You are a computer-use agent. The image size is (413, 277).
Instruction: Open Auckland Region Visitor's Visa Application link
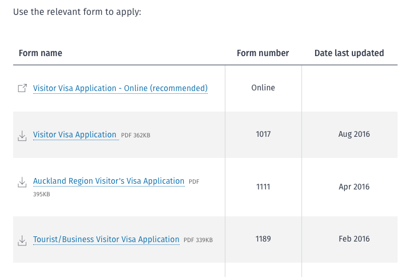coord(109,181)
